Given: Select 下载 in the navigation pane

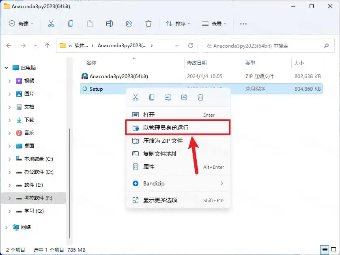Looking at the screenshot, I should click(29, 120).
